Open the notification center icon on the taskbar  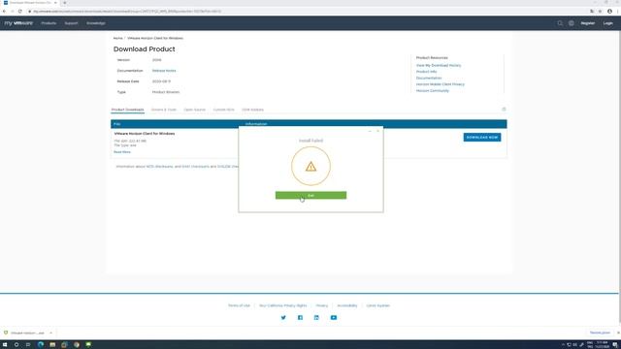coord(615,345)
